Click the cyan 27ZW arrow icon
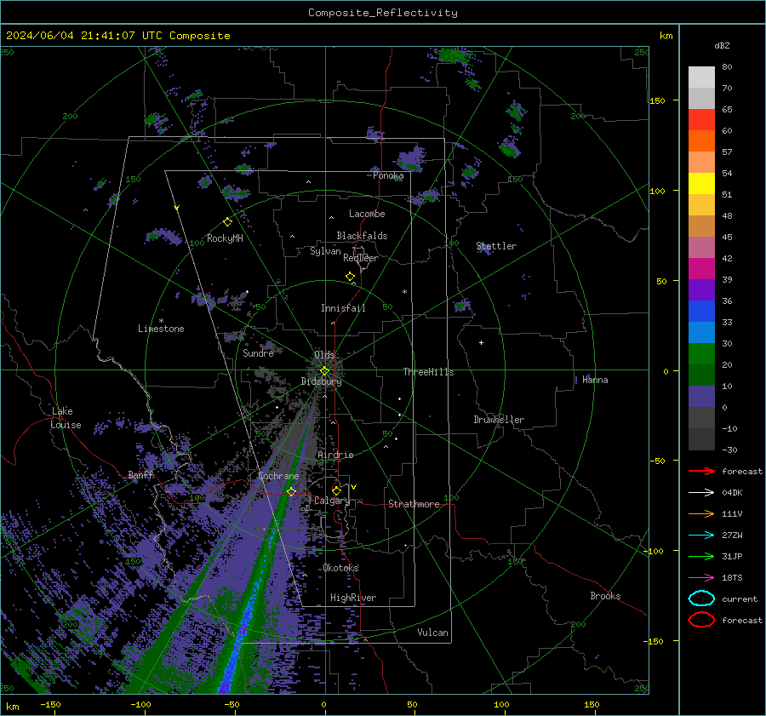The image size is (766, 716). pyautogui.click(x=701, y=536)
